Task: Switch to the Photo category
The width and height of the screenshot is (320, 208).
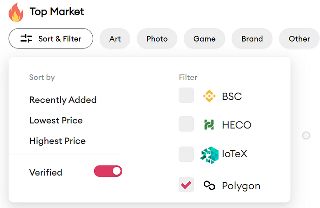Action: pos(157,39)
